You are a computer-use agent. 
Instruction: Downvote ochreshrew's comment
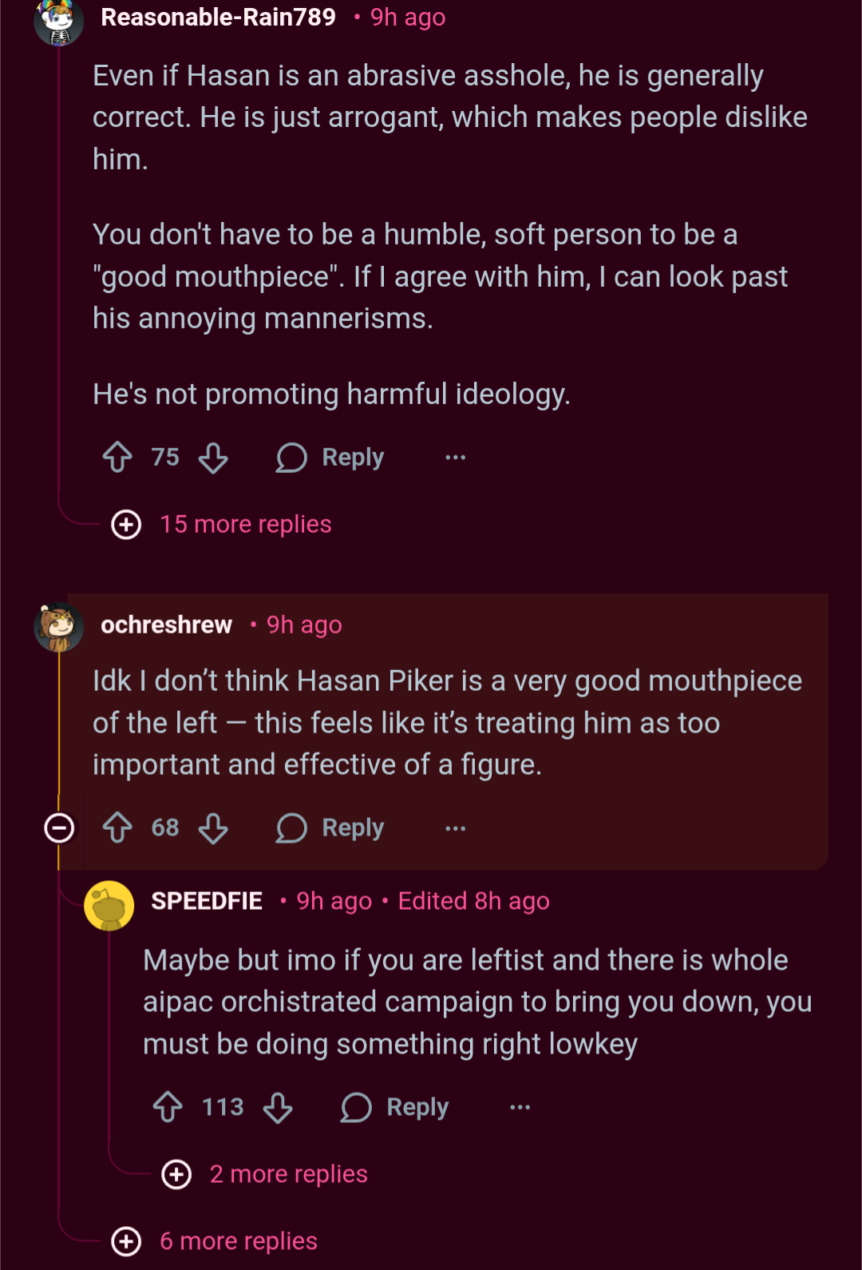pyautogui.click(x=213, y=828)
